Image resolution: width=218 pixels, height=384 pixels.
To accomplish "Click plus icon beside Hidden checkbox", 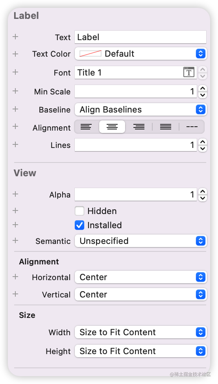I will 15,210.
